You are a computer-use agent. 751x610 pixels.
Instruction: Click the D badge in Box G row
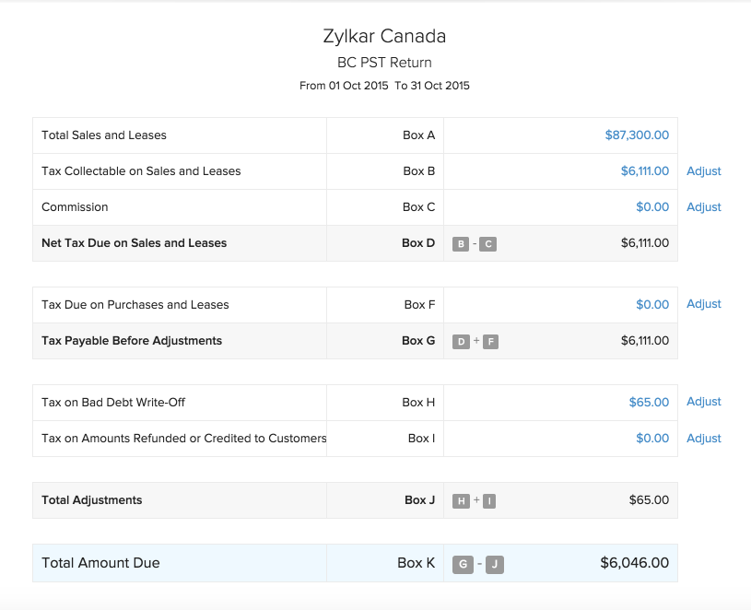pyautogui.click(x=462, y=342)
